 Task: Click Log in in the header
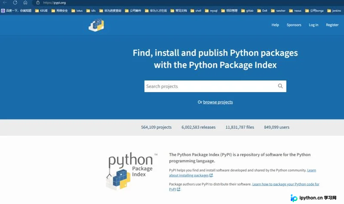313,25
